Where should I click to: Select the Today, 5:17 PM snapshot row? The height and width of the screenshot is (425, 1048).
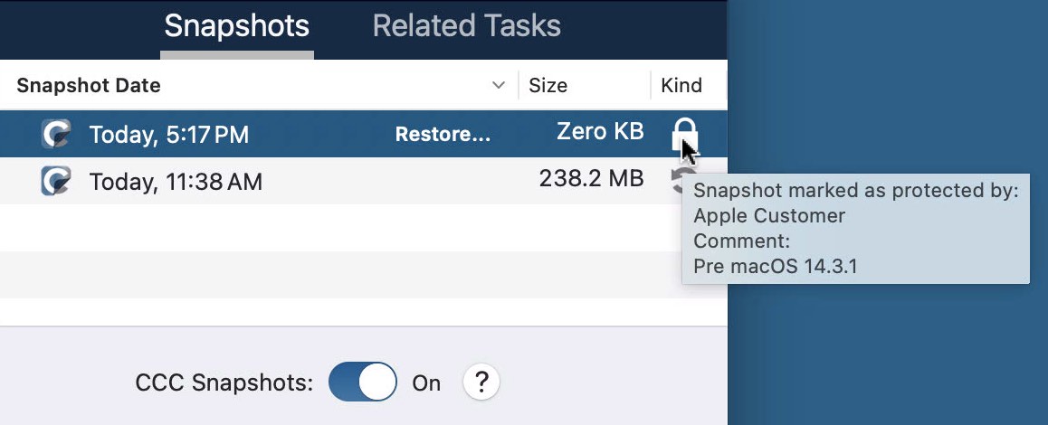pyautogui.click(x=364, y=135)
